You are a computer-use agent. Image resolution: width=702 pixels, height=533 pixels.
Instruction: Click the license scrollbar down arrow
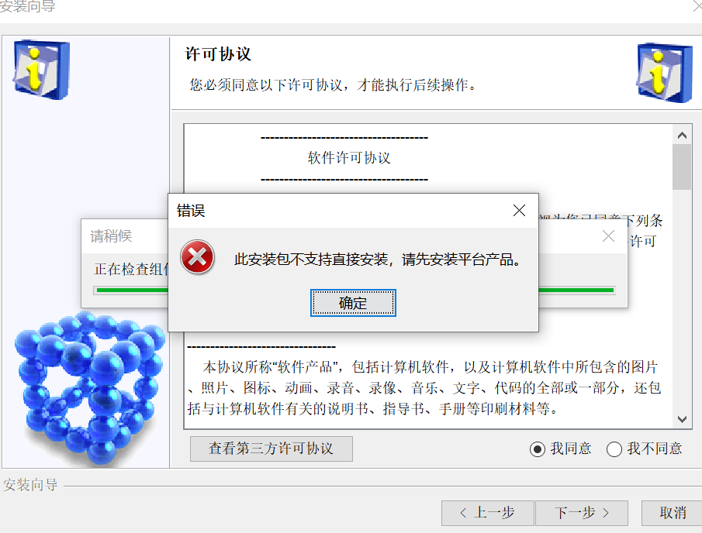tap(682, 419)
